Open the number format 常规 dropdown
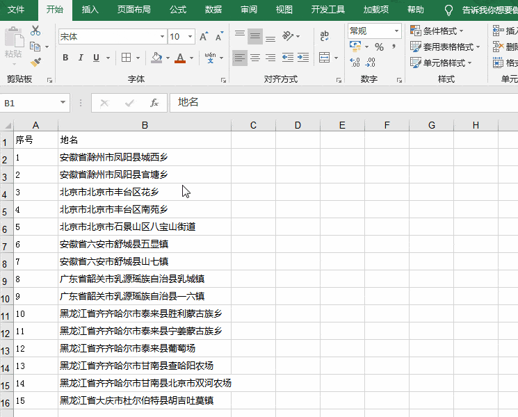The width and height of the screenshot is (518, 417). point(396,31)
